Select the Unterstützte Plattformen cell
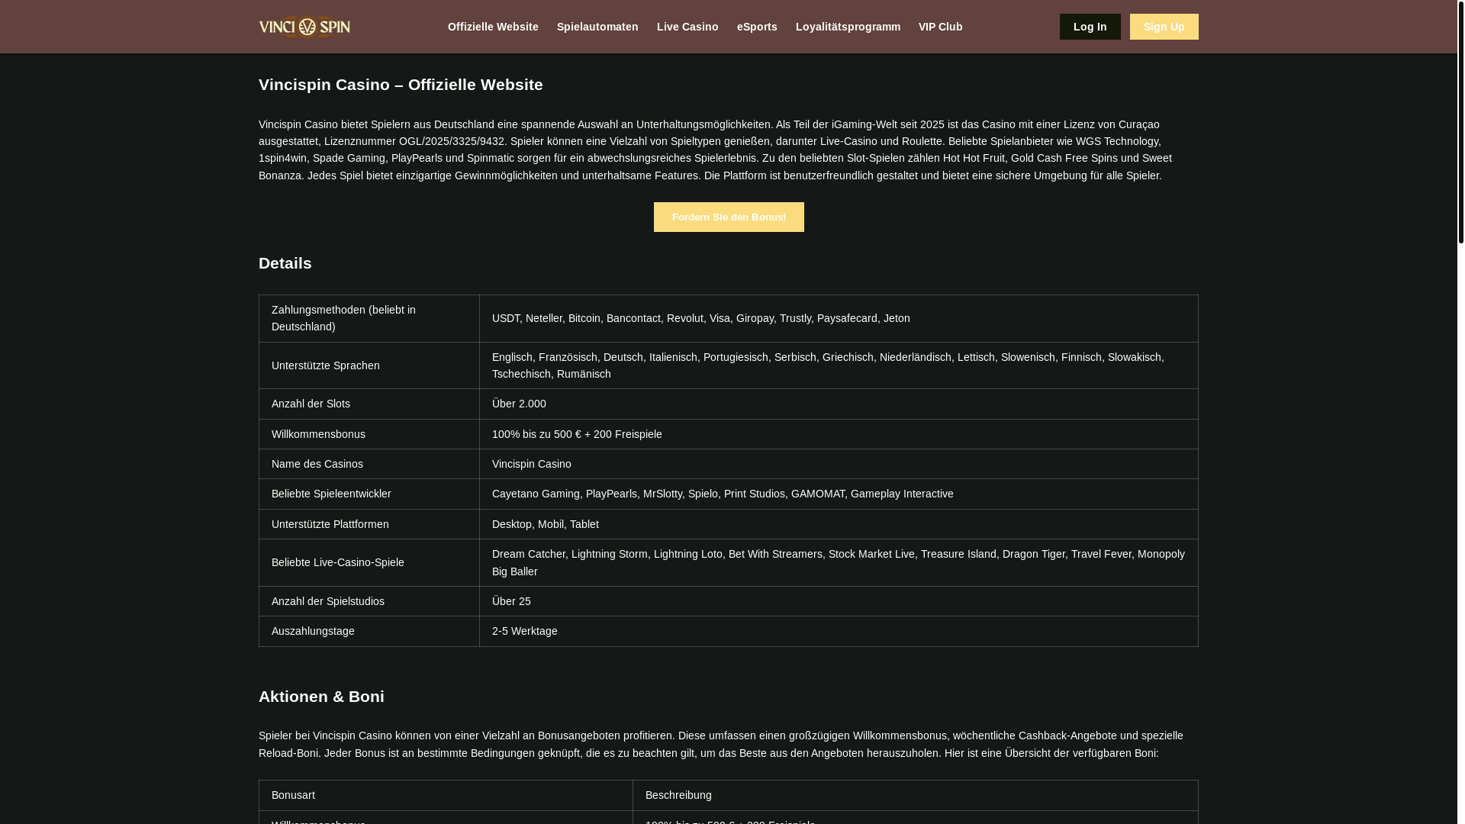Viewport: 1465px width, 824px height. [x=369, y=524]
